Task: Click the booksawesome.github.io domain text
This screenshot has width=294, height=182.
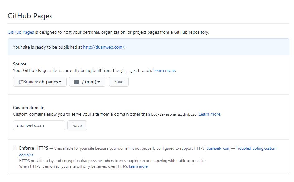Action: [x=174, y=114]
